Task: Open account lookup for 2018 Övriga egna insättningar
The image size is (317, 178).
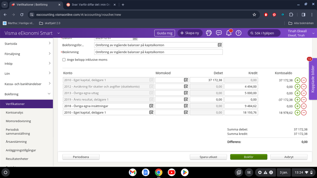Action: 151,106
